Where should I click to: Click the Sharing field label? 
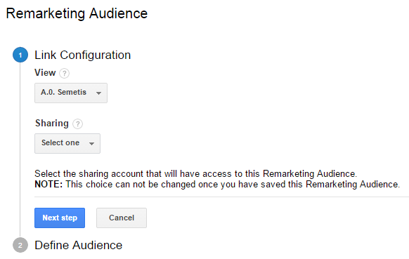click(52, 124)
